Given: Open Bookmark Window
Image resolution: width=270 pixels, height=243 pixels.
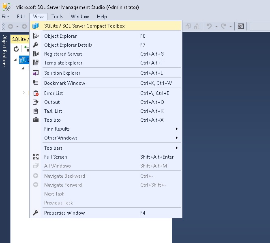Looking at the screenshot, I should tap(106, 83).
